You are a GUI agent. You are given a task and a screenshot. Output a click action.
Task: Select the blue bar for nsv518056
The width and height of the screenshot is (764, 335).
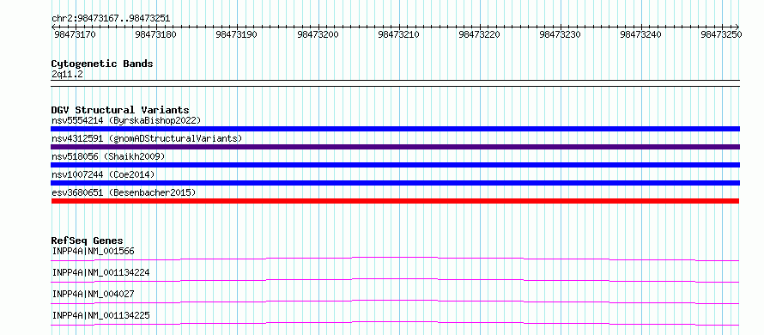(395, 165)
